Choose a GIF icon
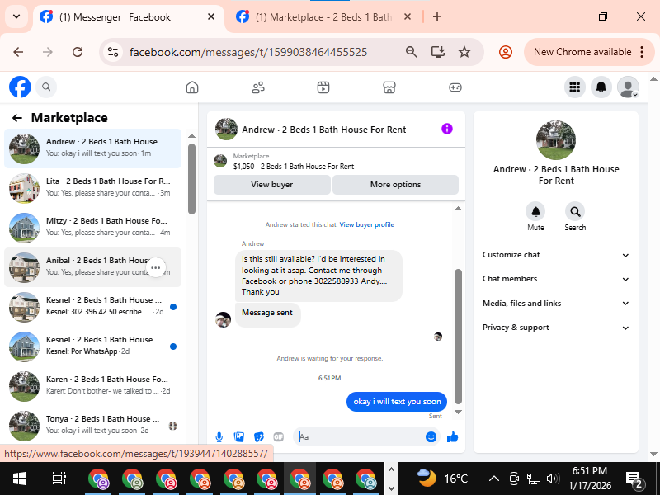Viewport: 660px width, 495px height. click(x=278, y=437)
